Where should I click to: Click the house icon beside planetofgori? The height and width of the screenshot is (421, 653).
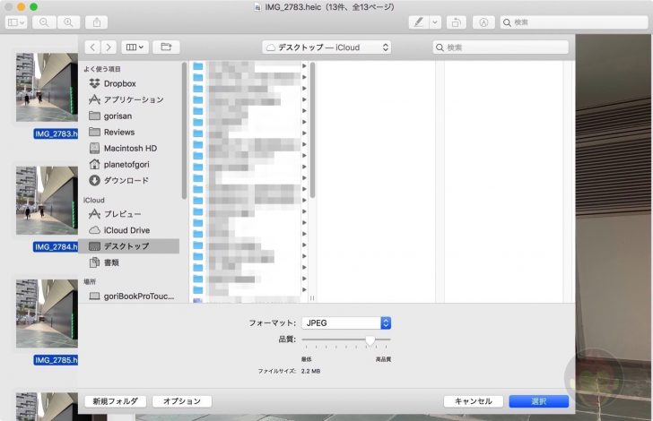coord(94,164)
